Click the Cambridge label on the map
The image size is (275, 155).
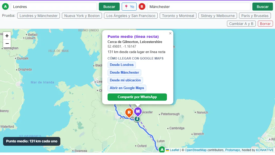(x=177, y=128)
